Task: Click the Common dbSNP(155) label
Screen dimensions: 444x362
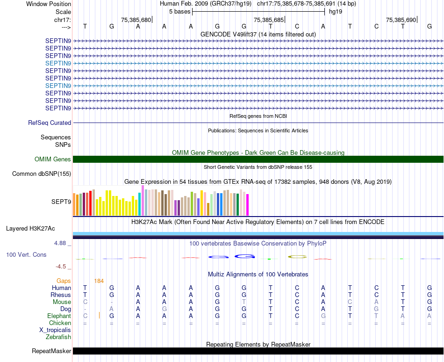Action: point(41,174)
